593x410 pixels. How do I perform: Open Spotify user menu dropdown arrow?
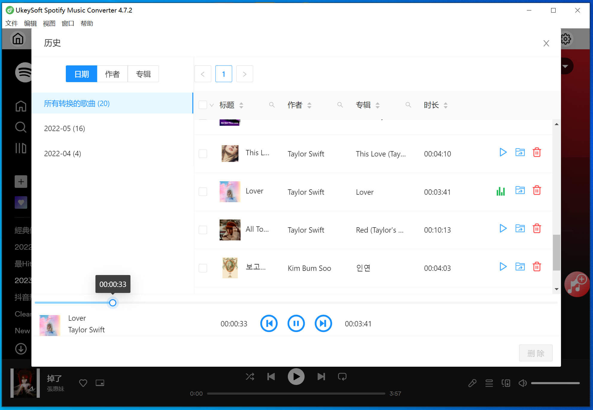coord(565,66)
